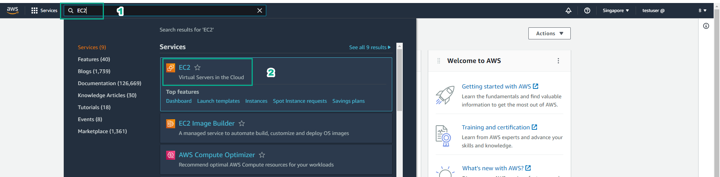The height and width of the screenshot is (177, 720).
Task: Open Launch templates feature link
Action: 218,101
